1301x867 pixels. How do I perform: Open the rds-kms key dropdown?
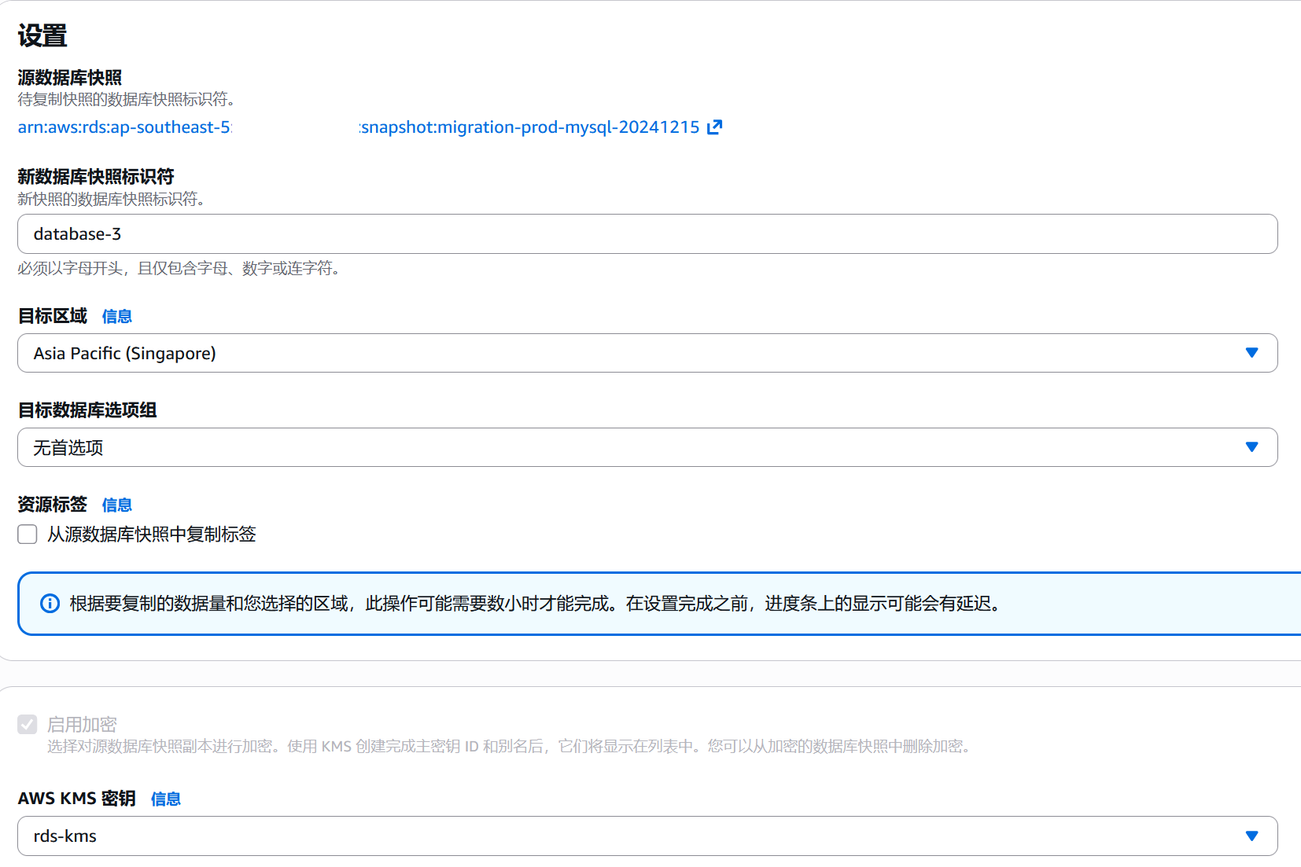(x=629, y=836)
